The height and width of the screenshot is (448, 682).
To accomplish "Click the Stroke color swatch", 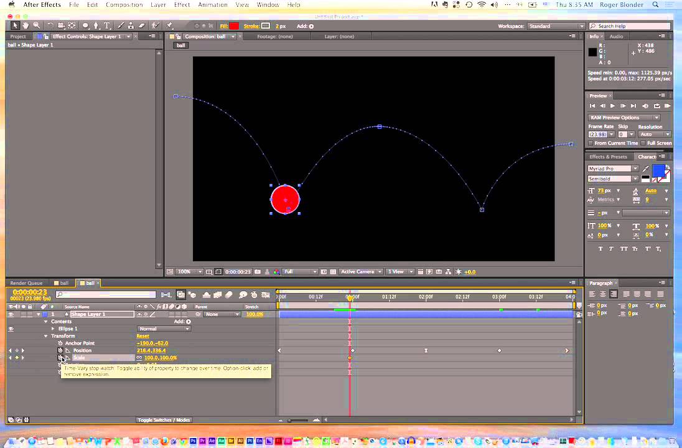I will click(266, 26).
